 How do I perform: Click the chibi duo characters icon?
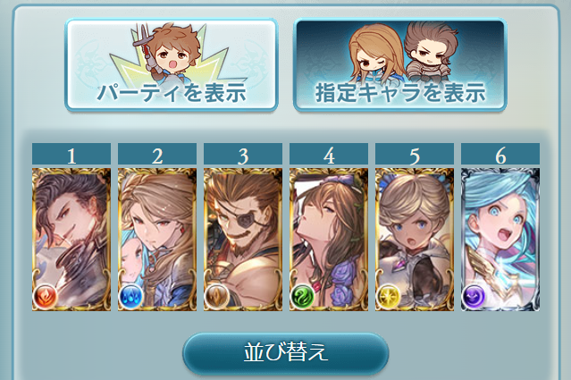click(403, 51)
